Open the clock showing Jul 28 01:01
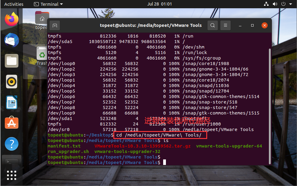The width and height of the screenshot is (297, 186). pyautogui.click(x=159, y=4)
